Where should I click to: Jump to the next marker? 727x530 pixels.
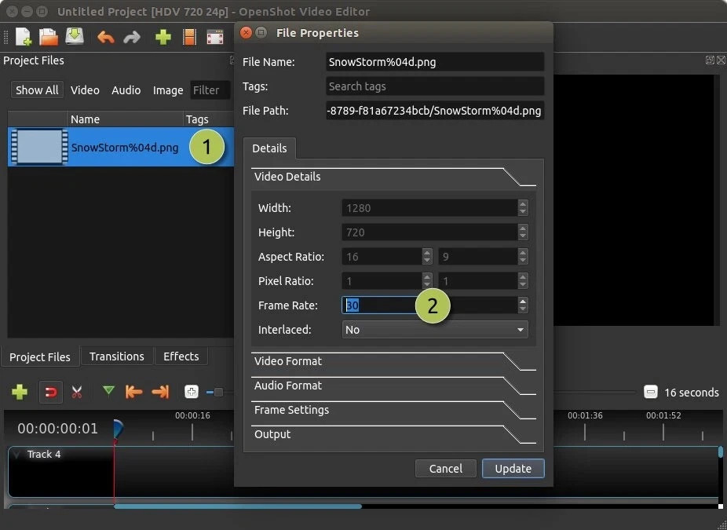pyautogui.click(x=160, y=392)
